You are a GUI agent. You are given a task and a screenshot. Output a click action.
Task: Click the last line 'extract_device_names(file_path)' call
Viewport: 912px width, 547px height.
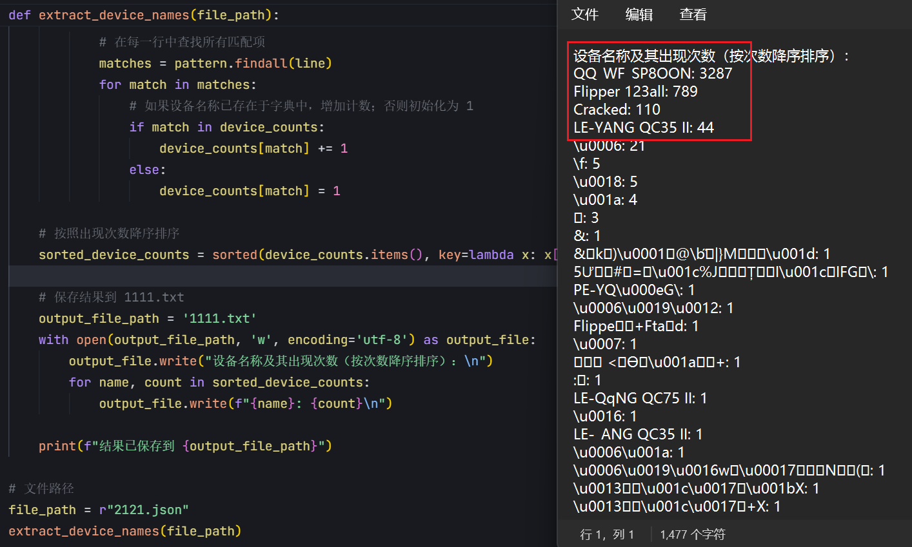(124, 531)
